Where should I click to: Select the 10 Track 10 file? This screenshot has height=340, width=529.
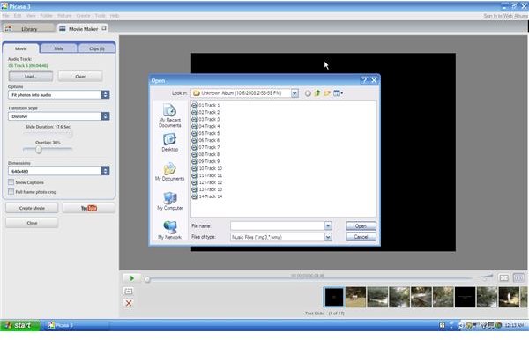(207, 168)
